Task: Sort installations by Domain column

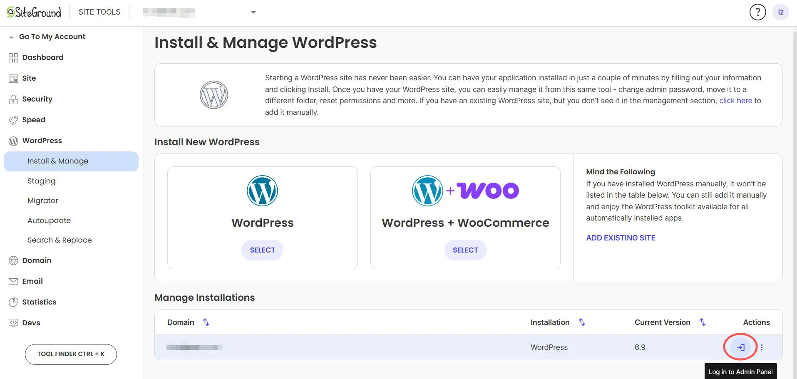Action: coord(206,322)
